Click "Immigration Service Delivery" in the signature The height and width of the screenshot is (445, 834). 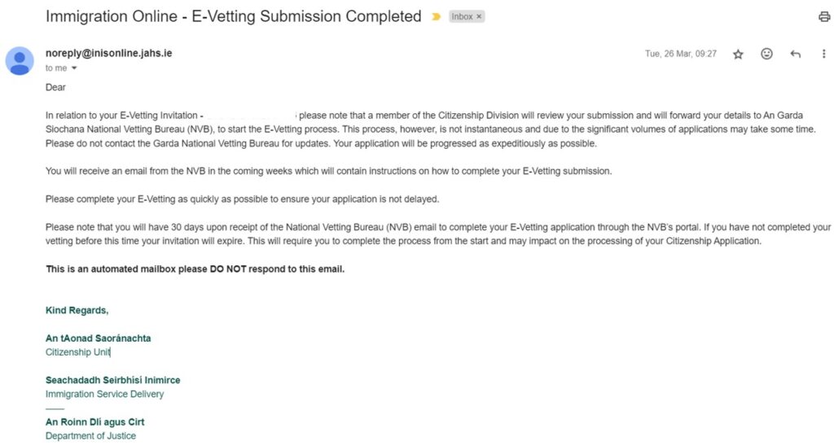pyautogui.click(x=104, y=395)
